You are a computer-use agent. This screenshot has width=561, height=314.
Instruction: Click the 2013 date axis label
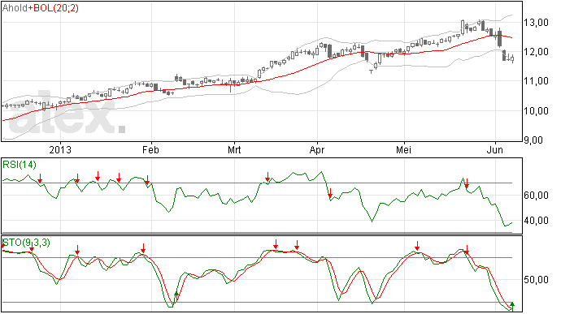(x=60, y=149)
